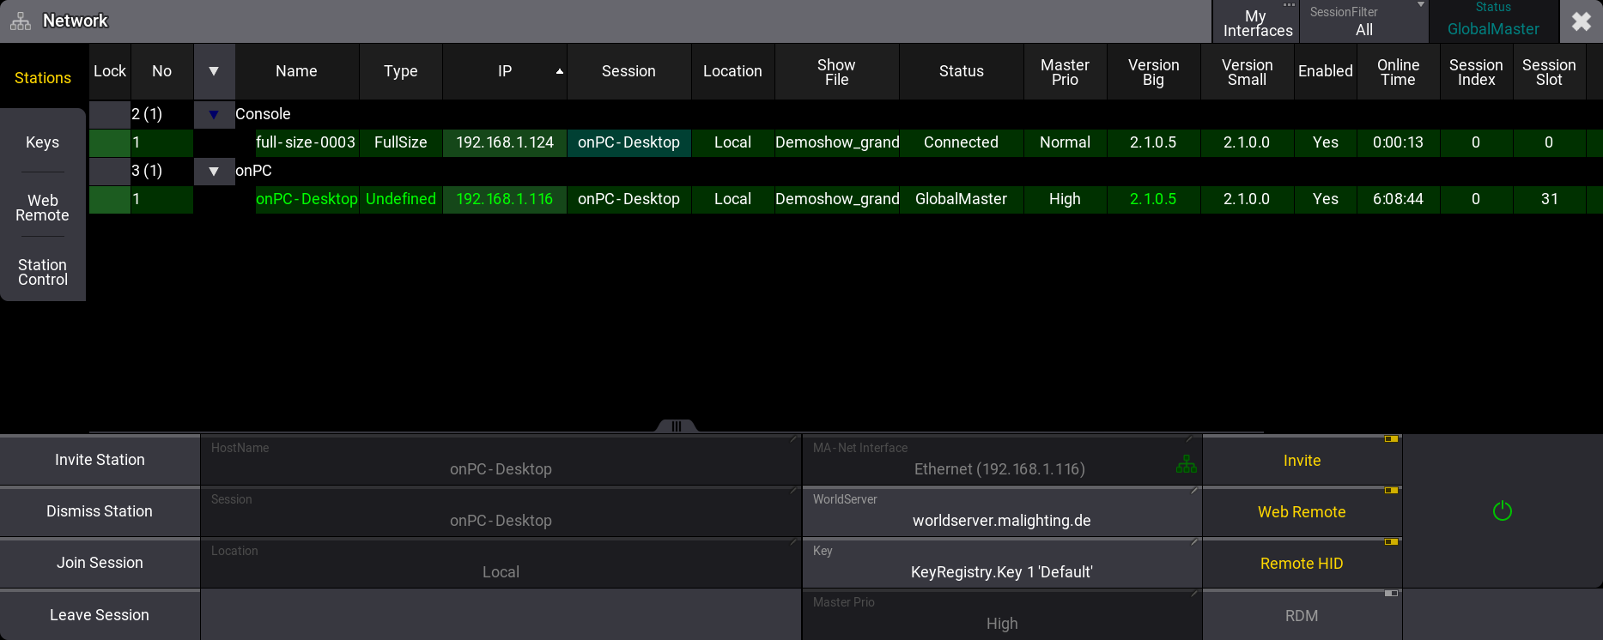Open the Station Control tab
The image size is (1603, 640).
pos(42,272)
